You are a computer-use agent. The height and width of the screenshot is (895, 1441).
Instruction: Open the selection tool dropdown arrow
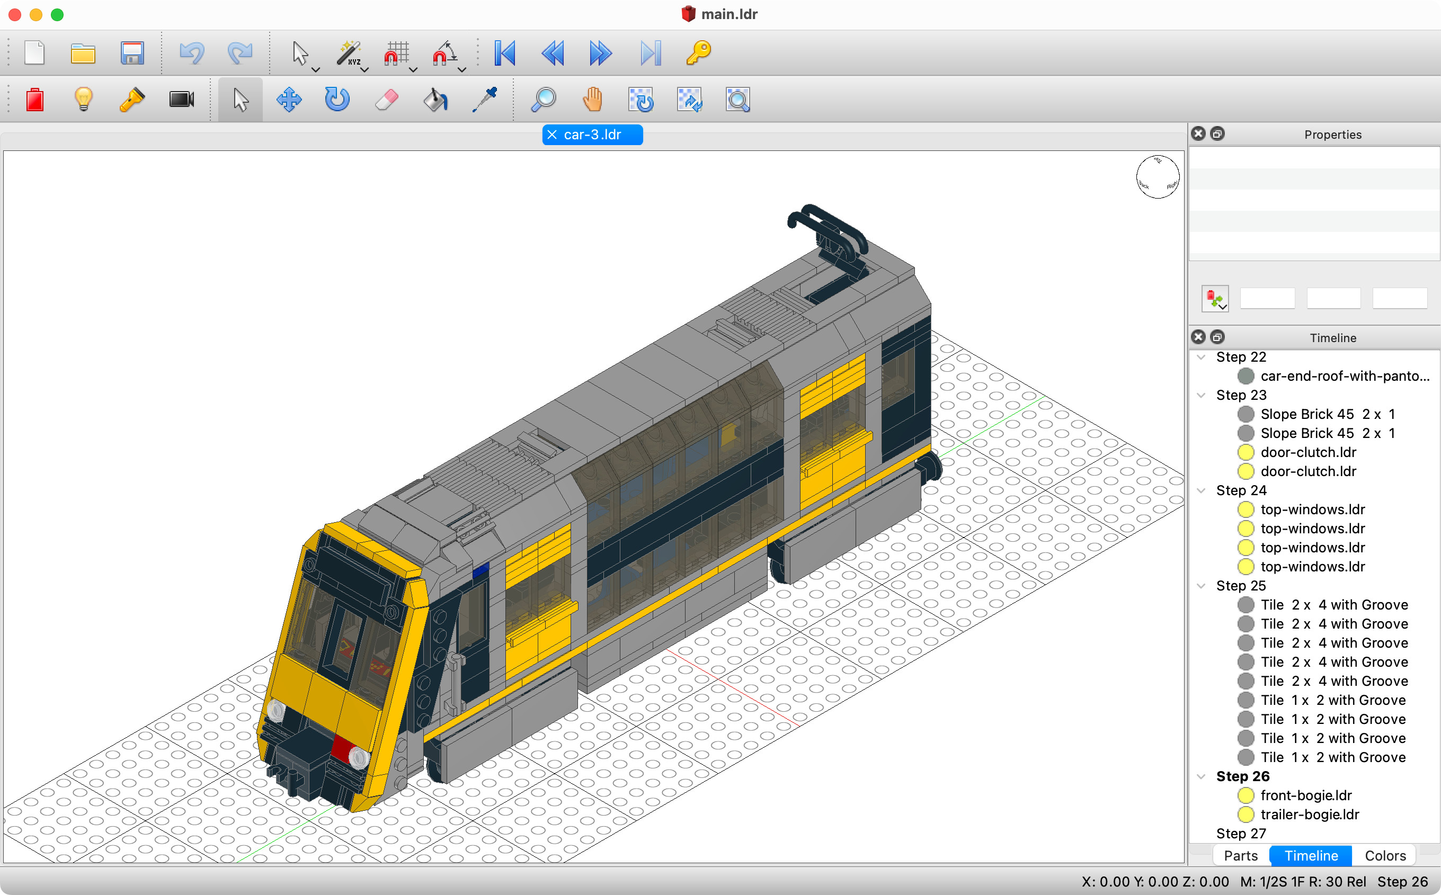click(x=316, y=70)
